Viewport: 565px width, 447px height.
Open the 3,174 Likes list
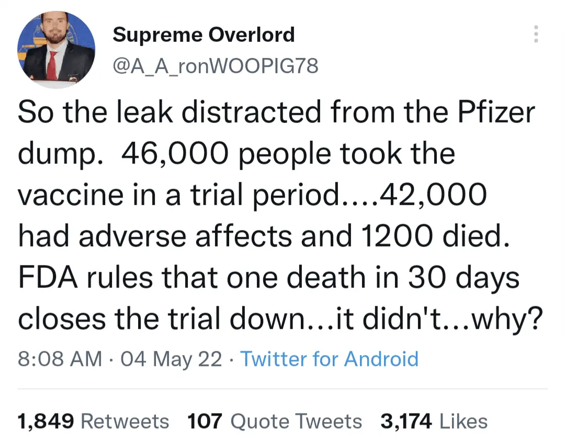[x=434, y=421]
